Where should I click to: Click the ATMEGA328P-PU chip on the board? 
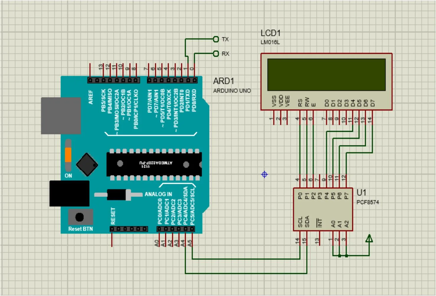[x=154, y=164]
